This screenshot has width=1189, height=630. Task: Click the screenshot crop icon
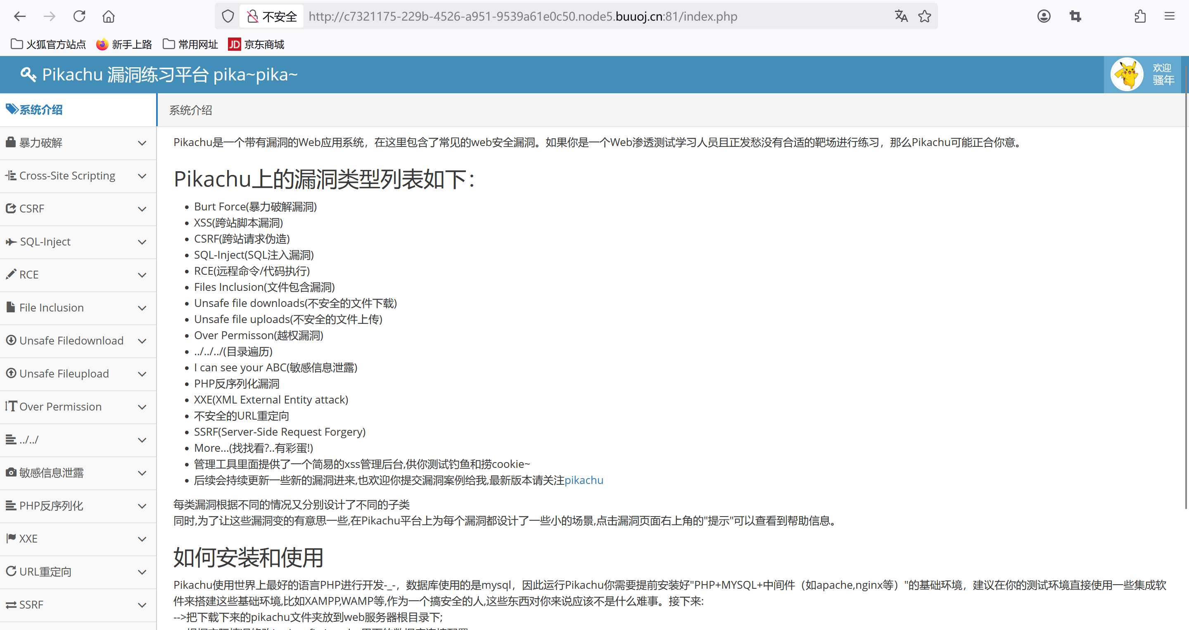pos(1075,17)
